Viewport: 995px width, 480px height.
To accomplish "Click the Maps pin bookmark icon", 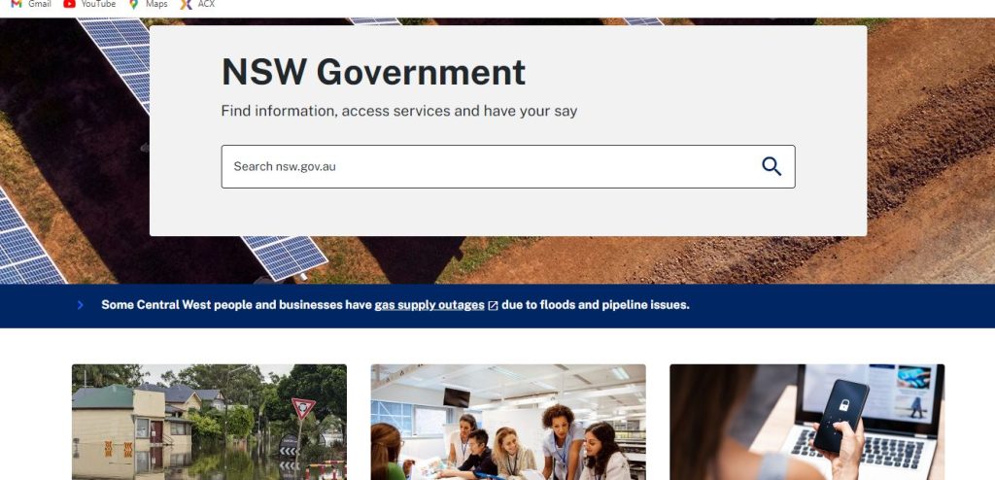I will click(133, 4).
